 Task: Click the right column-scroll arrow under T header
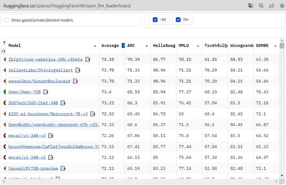pyautogui.click(x=5, y=51)
